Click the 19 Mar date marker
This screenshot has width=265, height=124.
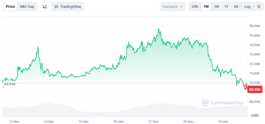point(223,121)
